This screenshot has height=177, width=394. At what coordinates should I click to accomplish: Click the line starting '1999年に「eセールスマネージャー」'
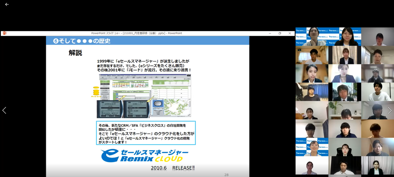click(143, 61)
